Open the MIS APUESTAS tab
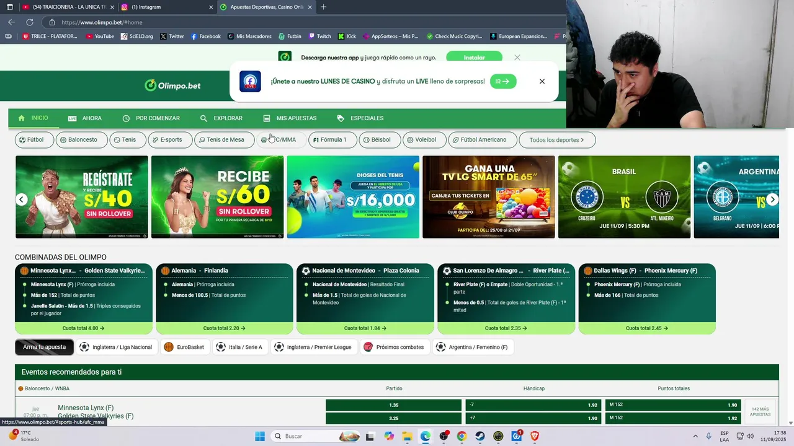Image resolution: width=794 pixels, height=446 pixels. (290, 118)
